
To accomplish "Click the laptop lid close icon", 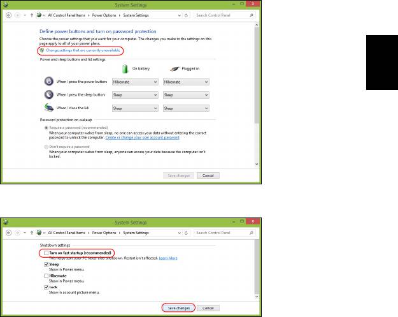I will [49, 108].
